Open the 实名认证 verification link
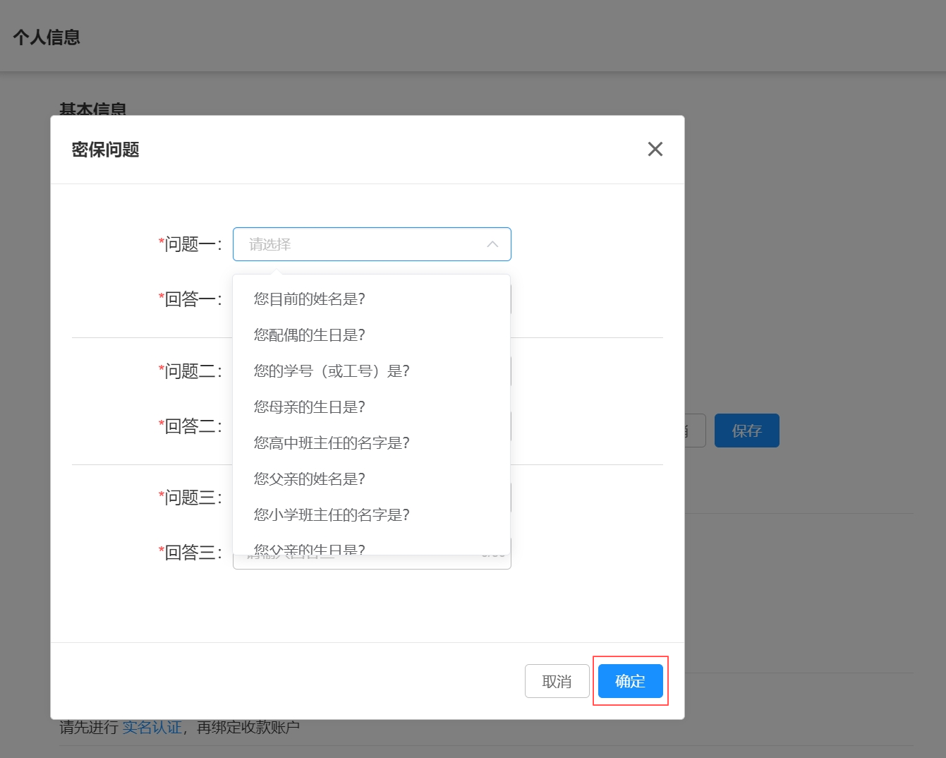The height and width of the screenshot is (758, 946). (152, 726)
